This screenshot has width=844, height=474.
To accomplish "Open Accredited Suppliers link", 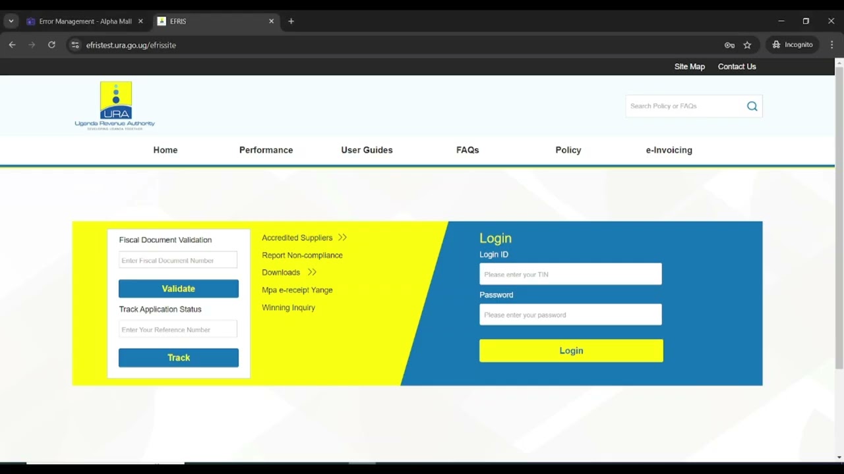I will 297,238.
